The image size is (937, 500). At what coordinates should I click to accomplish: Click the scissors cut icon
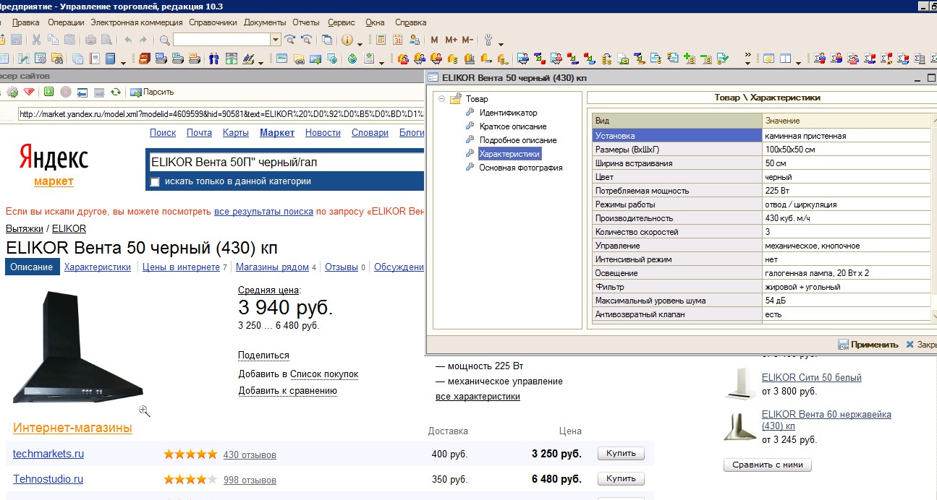click(x=36, y=40)
